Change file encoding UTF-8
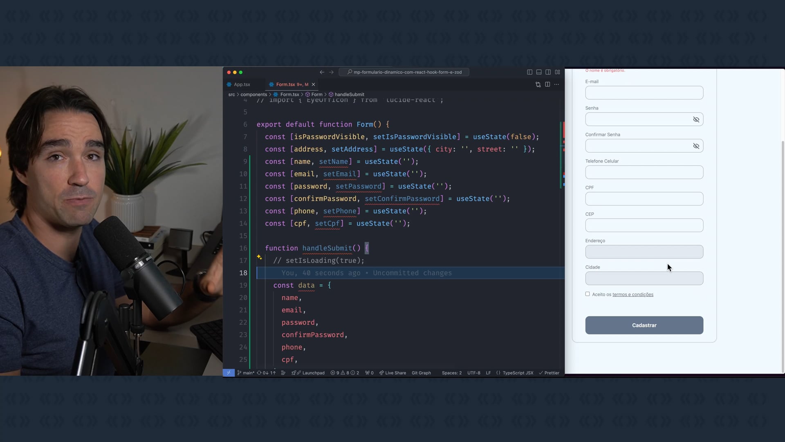This screenshot has width=785, height=442. coord(474,373)
